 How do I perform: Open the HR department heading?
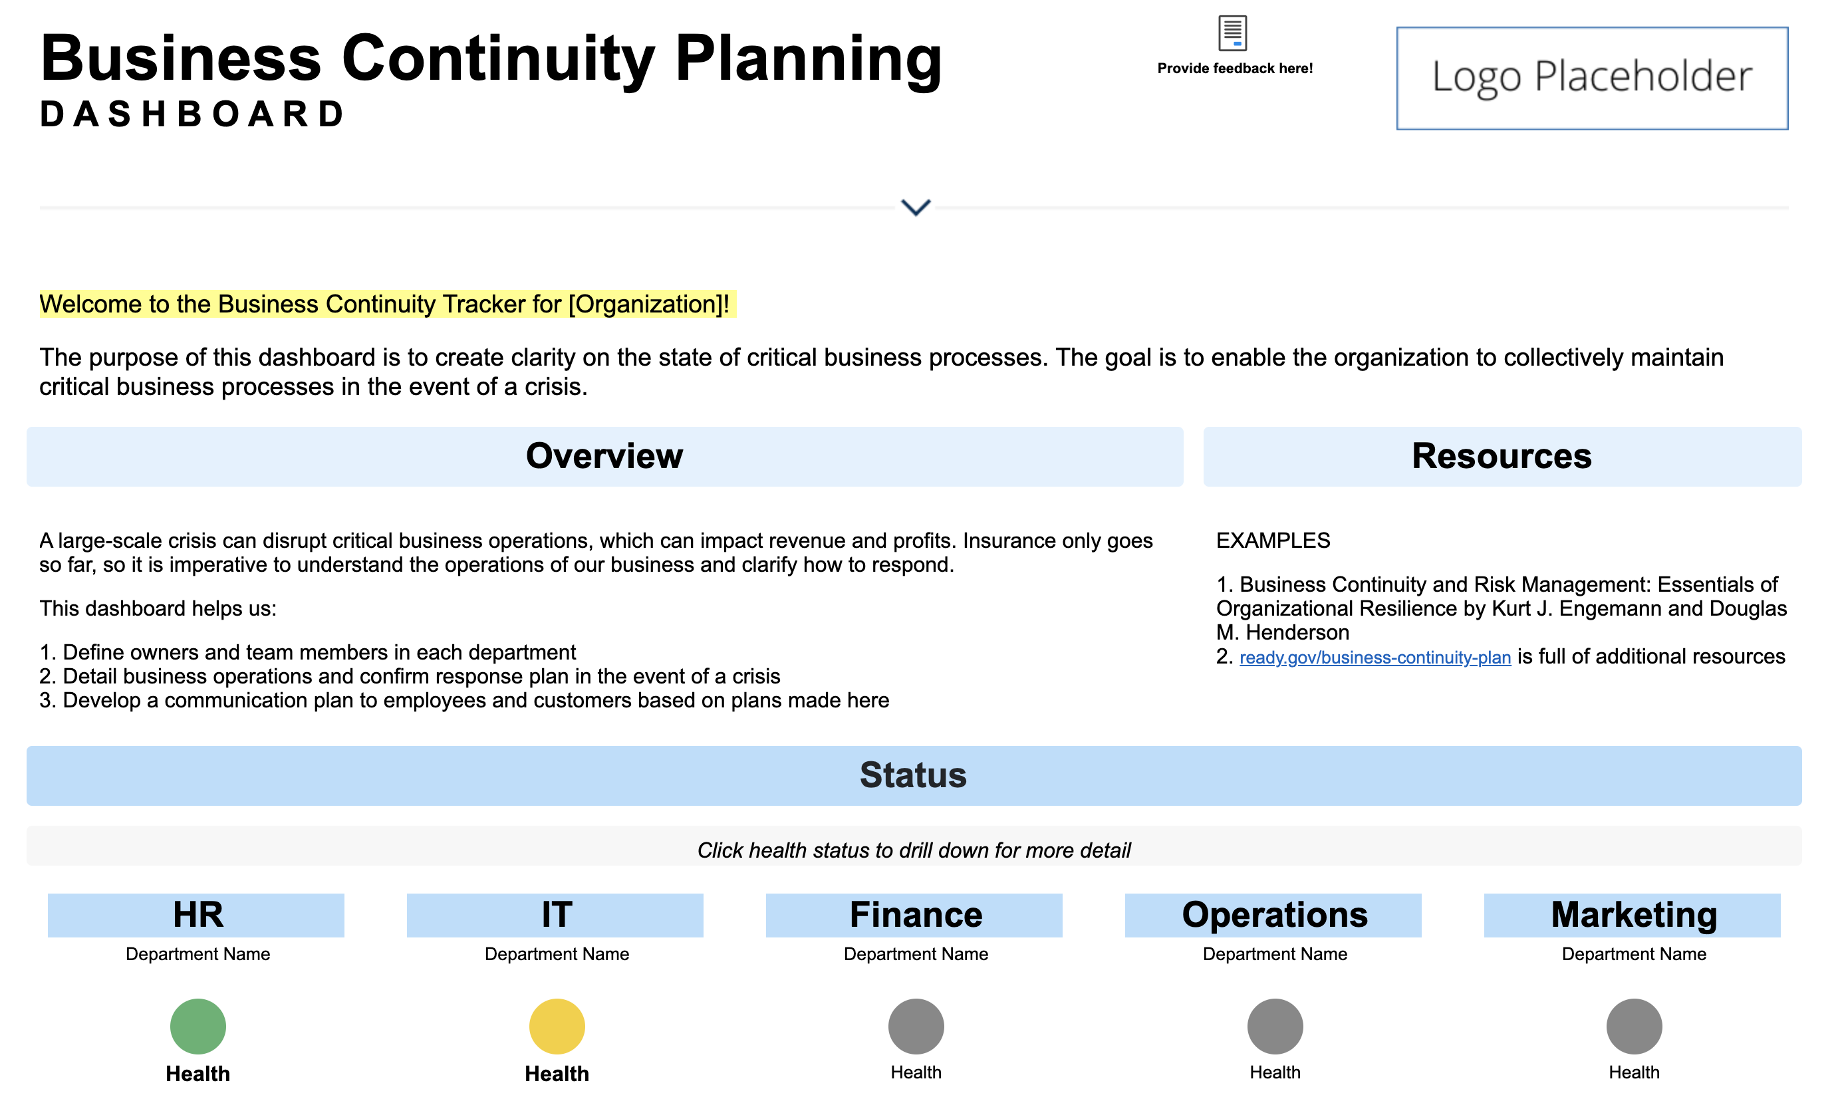(197, 914)
